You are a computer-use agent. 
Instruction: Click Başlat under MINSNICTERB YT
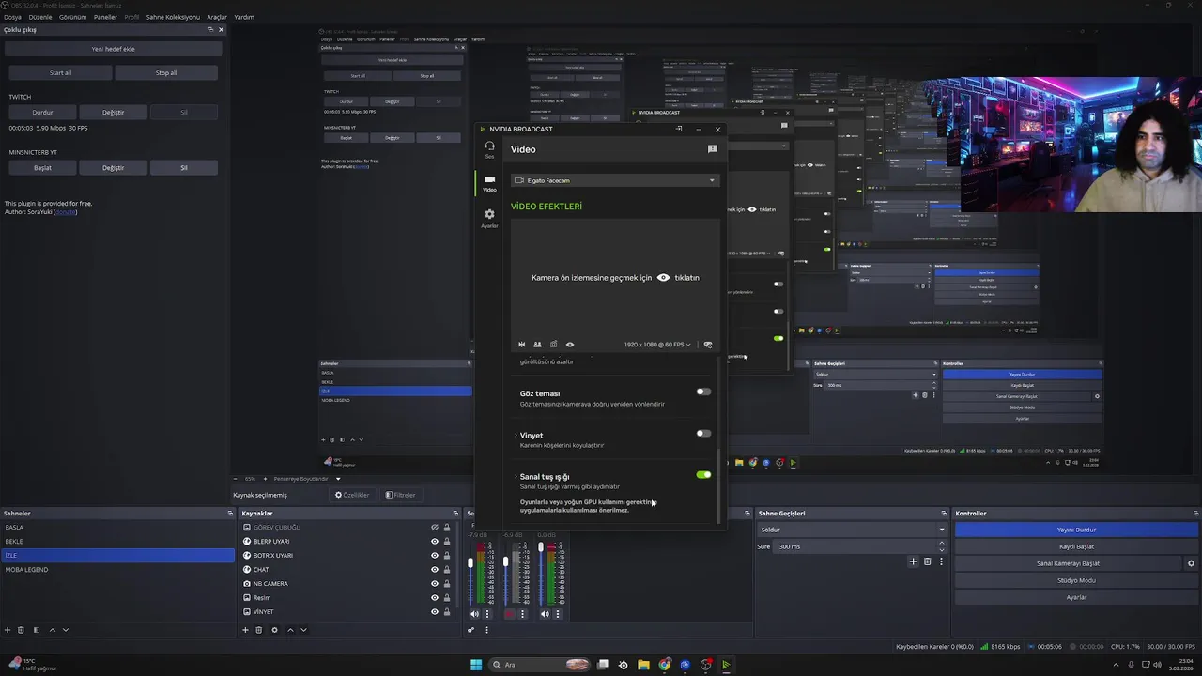[x=42, y=167]
